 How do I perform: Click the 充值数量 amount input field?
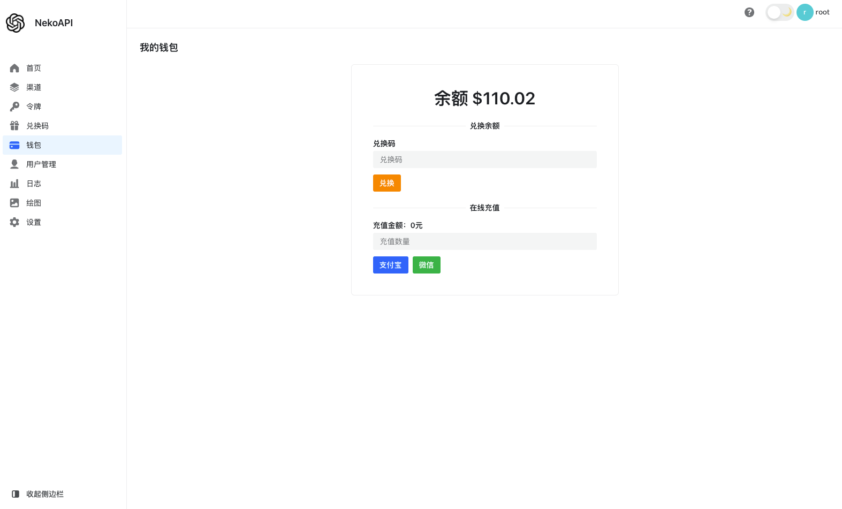click(484, 241)
